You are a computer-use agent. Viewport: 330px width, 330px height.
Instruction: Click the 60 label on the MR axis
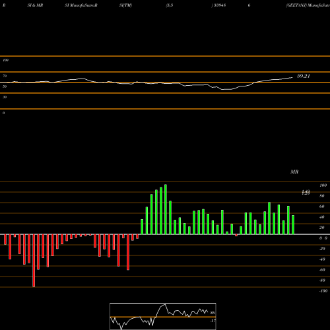[322, 207]
